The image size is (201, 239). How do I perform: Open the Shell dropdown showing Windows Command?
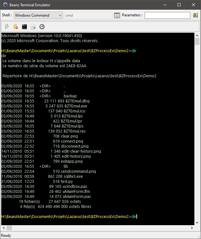tap(38, 15)
